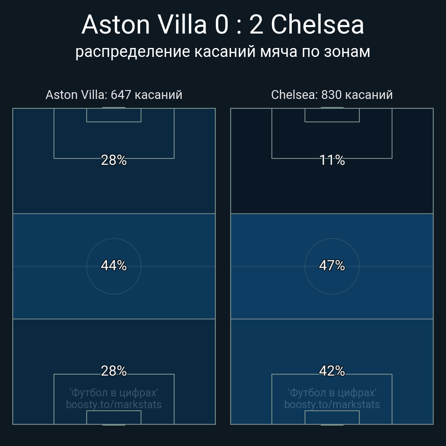The height and width of the screenshot is (446, 446).
Task: Click the top six-yard box on Chelsea pitch
Action: point(332,115)
